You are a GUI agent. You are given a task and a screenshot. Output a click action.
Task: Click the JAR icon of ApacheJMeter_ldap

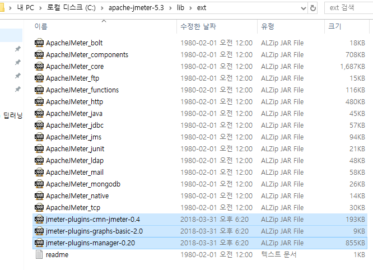39,161
